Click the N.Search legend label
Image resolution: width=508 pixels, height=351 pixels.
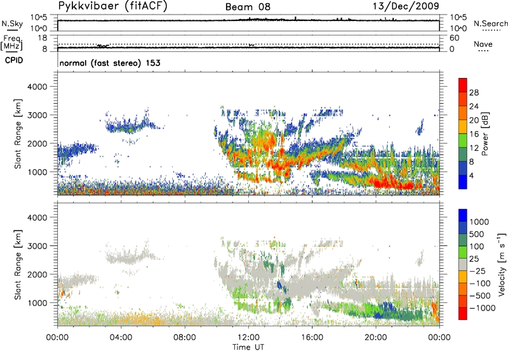(490, 23)
